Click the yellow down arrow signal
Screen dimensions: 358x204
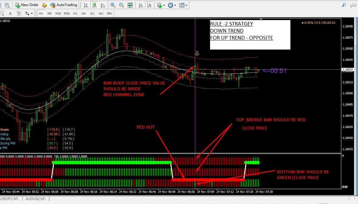click(x=197, y=53)
